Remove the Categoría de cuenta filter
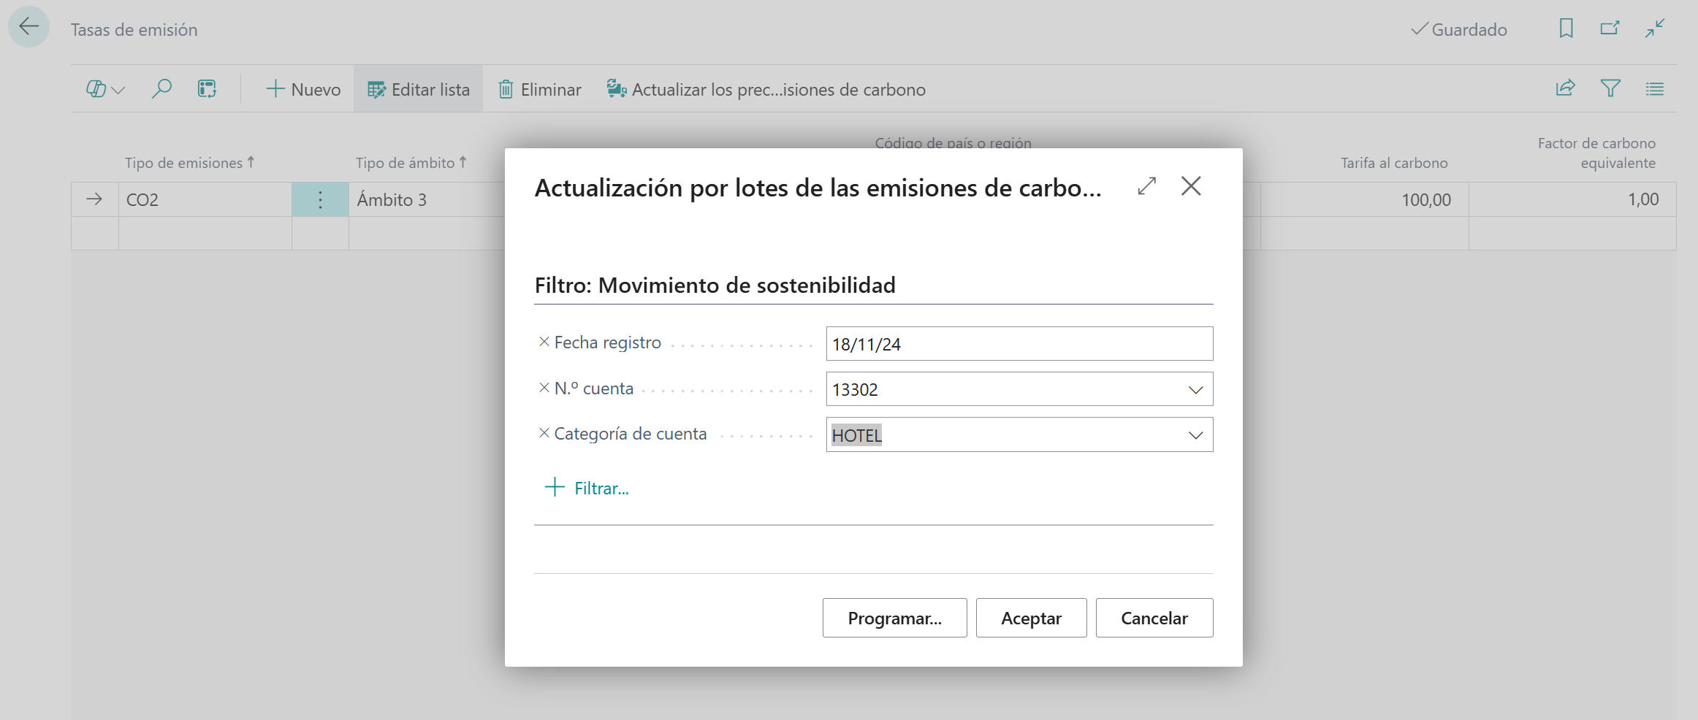This screenshot has width=1698, height=720. coord(544,433)
